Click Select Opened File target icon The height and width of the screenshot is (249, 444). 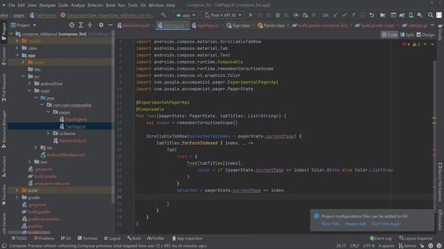coord(71,25)
